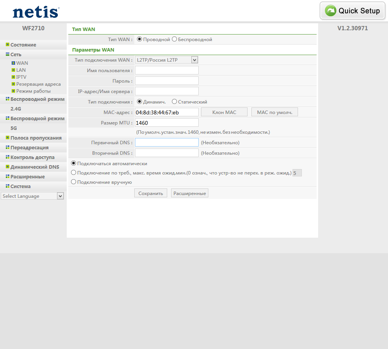This screenshot has height=349, width=388.
Task: Open Динамический DNS menu
Action: click(x=35, y=167)
